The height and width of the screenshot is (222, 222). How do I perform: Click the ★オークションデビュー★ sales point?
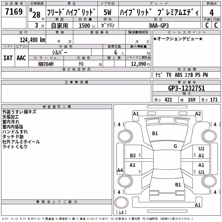pyautogui.click(x=178, y=39)
